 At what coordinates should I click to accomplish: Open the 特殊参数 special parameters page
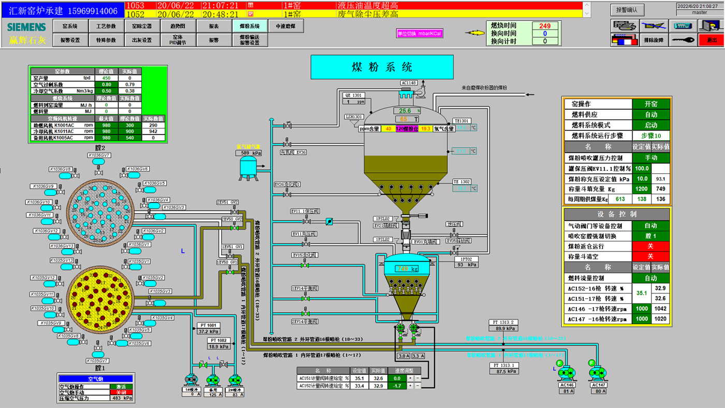coord(106,40)
